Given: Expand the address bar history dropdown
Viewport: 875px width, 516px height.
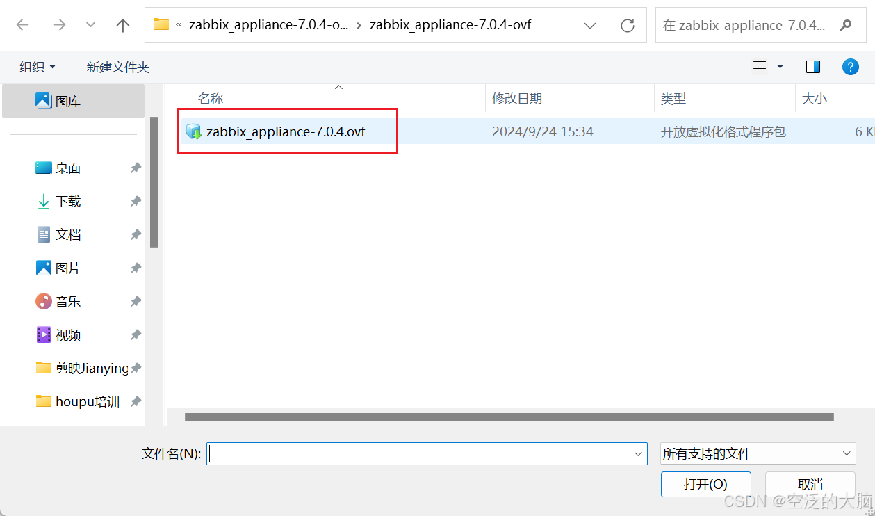Looking at the screenshot, I should click(590, 25).
